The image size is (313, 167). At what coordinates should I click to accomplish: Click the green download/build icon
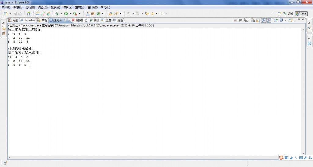28,13
